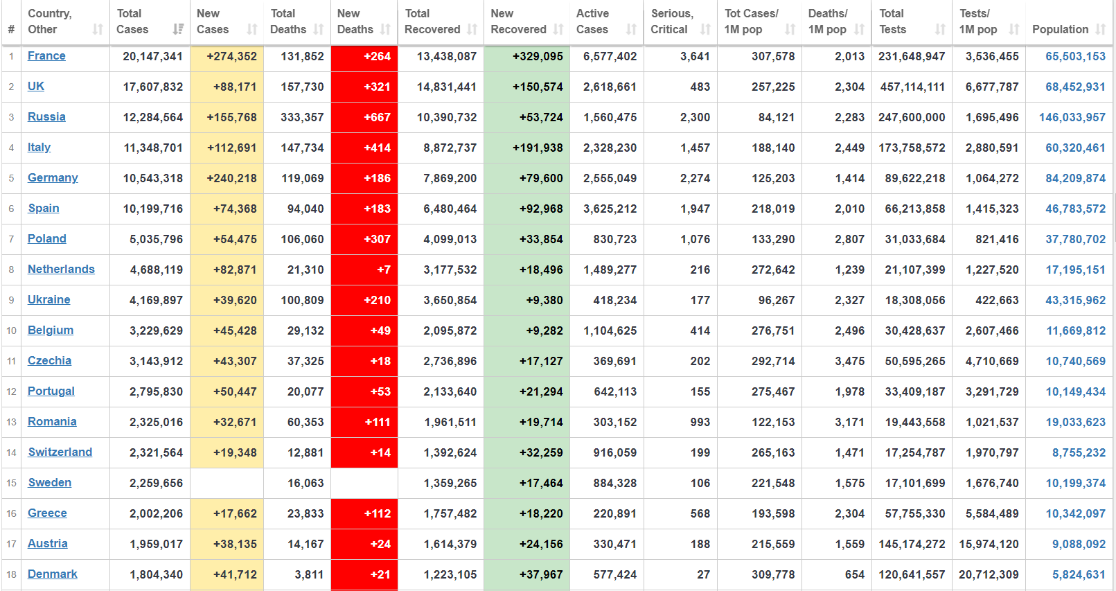This screenshot has width=1116, height=591.
Task: Sort by New Recovered arrow icon
Action: [x=558, y=29]
